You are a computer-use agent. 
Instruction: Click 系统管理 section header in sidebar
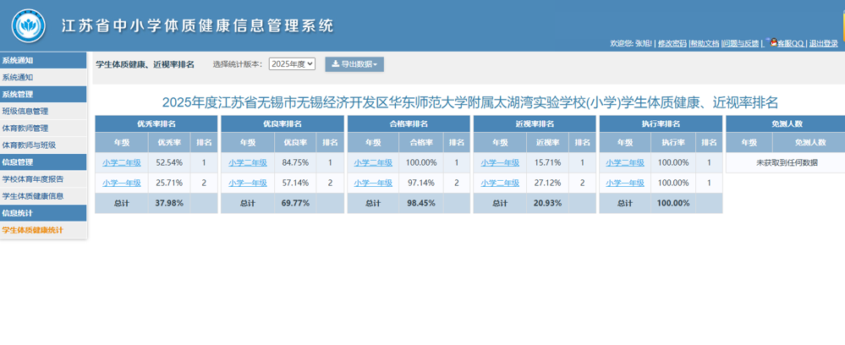coord(43,95)
